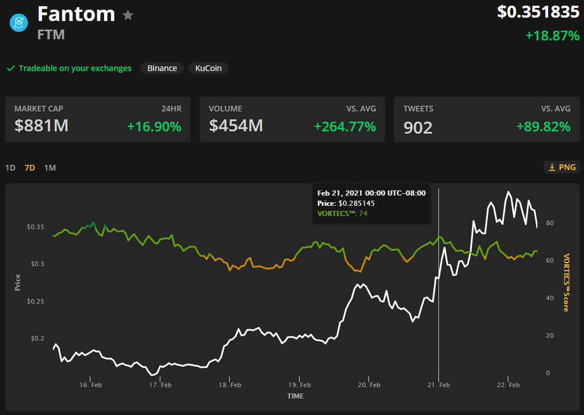This screenshot has height=415, width=584.
Task: Click the 19. Feb axis tick
Action: tap(300, 385)
